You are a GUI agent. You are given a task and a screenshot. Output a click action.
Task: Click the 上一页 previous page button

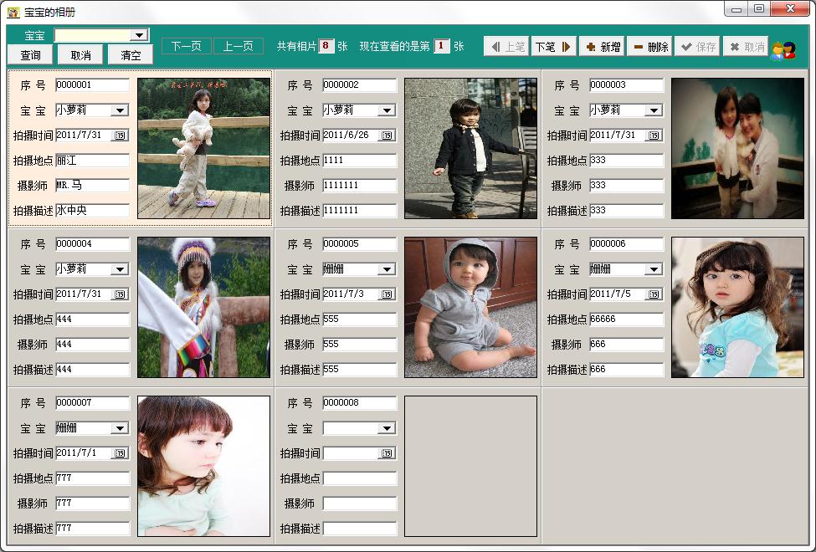[x=238, y=47]
